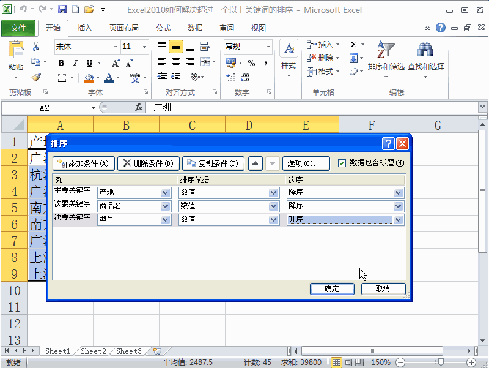Switch to 页面布局 Page Layout tab

(124, 28)
